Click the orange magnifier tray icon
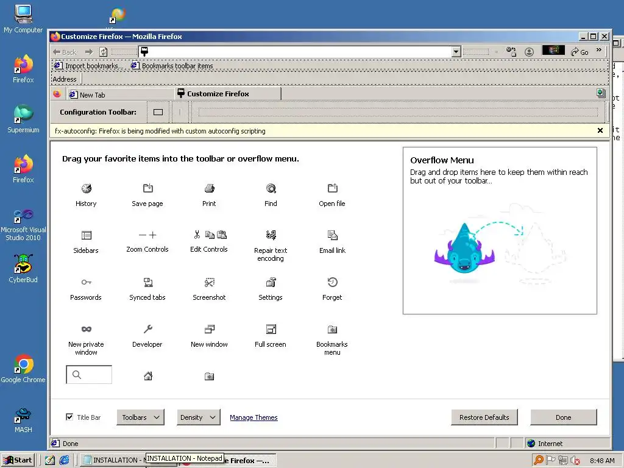This screenshot has width=624, height=468. [539, 460]
